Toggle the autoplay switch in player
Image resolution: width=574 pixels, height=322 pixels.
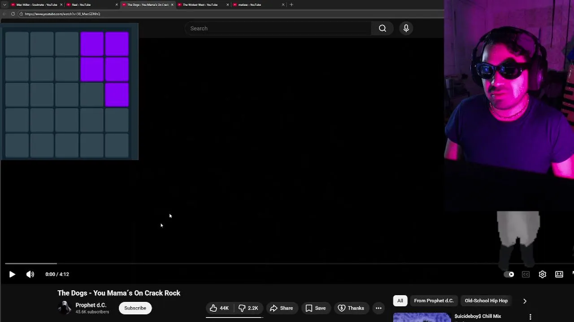(509, 274)
